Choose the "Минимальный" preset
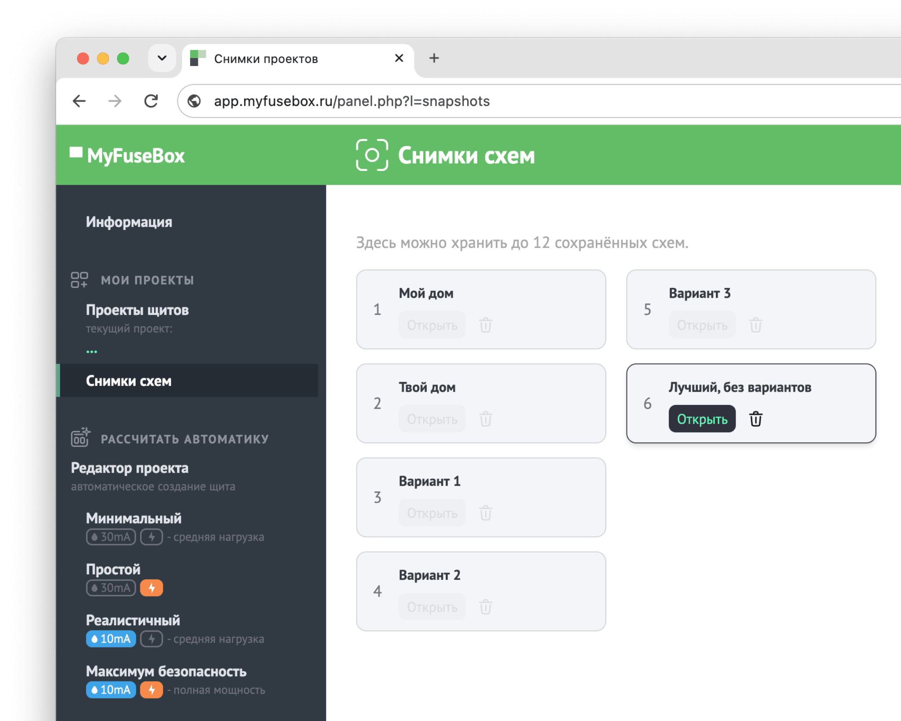The image size is (901, 721). (134, 518)
